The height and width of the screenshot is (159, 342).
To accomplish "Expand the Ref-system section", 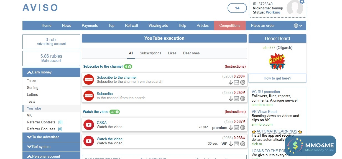I will pos(51,147).
